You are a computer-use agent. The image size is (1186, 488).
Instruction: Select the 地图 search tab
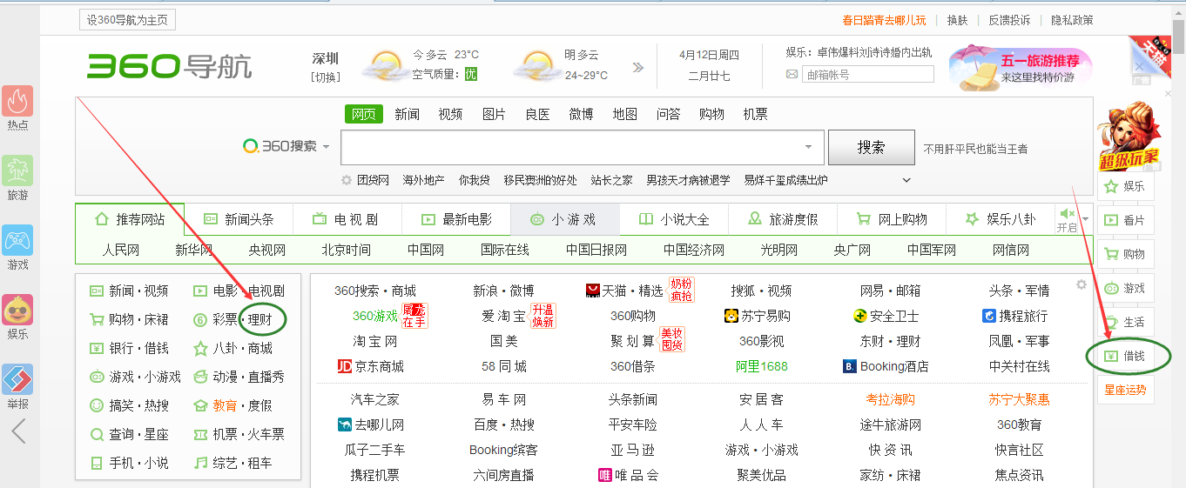click(x=624, y=114)
